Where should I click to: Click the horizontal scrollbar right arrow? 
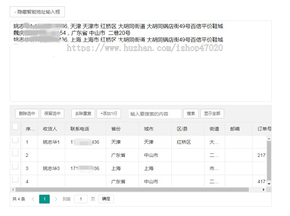pos(264,190)
